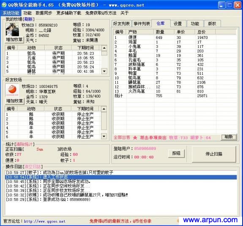Image resolution: width=243 pixels, height=226 pixels.
Task: Select warehouse row 羊毛
Action: coord(175,51)
